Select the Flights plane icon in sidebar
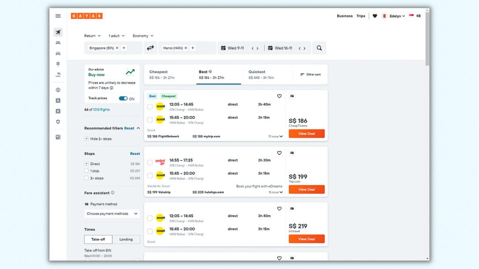Screen dimensions: 479x269 click(x=58, y=32)
